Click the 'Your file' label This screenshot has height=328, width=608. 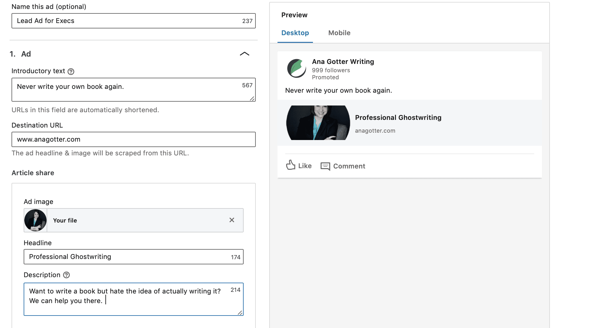pos(65,221)
